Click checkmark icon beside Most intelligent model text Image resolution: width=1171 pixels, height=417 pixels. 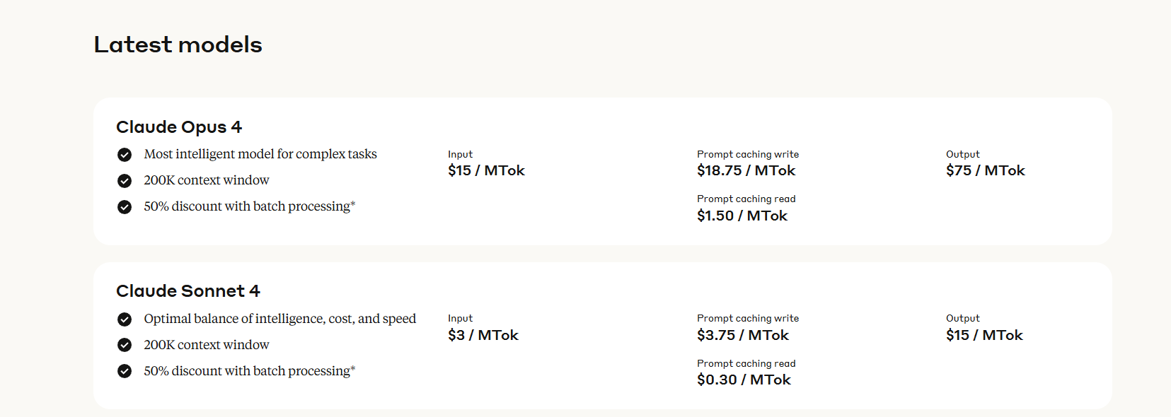point(125,155)
